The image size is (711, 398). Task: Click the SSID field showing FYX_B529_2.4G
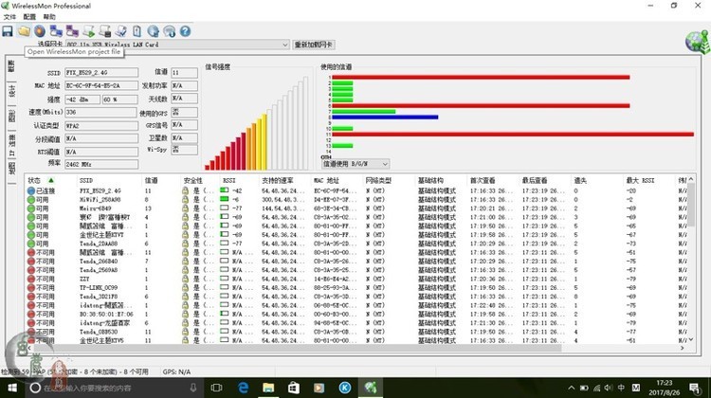click(x=101, y=73)
